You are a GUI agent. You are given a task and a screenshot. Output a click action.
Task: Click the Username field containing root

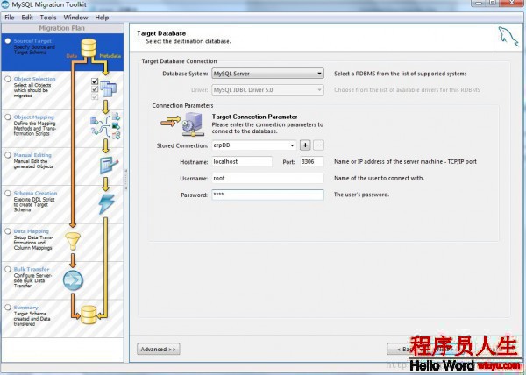pos(267,178)
